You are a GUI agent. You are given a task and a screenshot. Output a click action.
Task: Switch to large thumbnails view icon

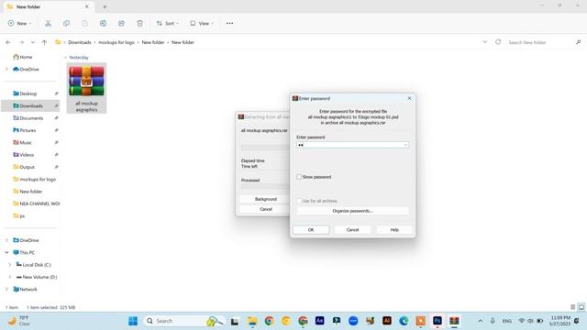coord(581,307)
